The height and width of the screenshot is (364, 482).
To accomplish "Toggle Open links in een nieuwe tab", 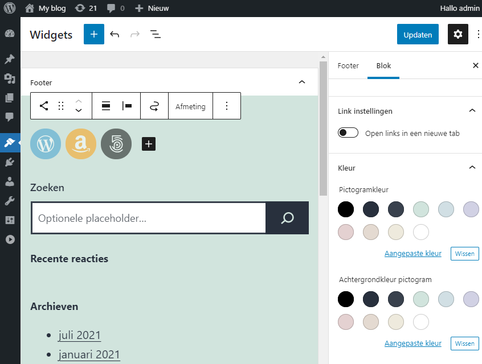I will [x=348, y=133].
